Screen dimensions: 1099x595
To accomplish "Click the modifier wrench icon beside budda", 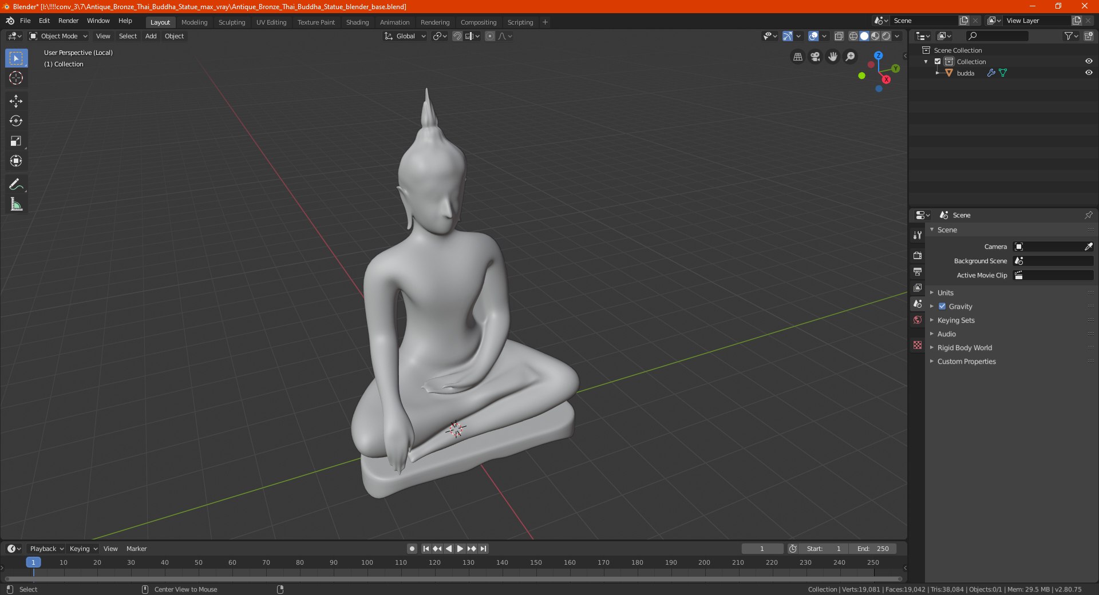I will coord(991,73).
